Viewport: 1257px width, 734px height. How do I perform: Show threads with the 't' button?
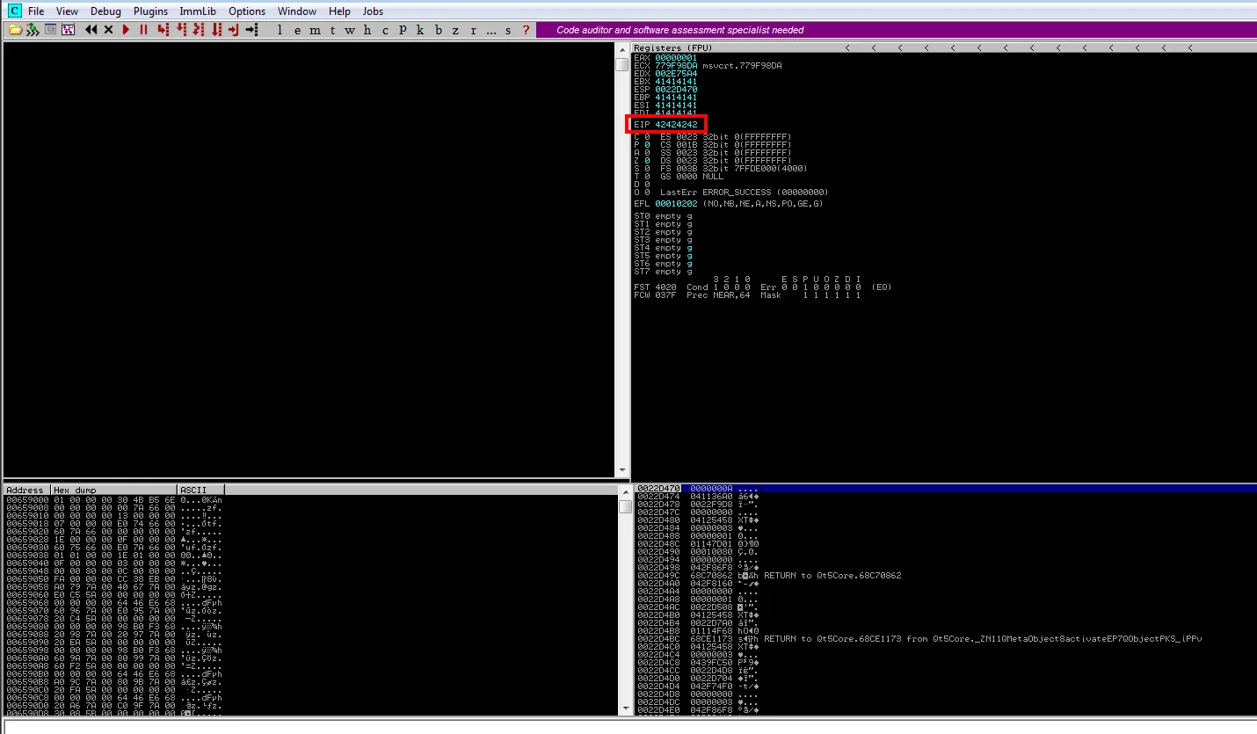click(x=332, y=30)
